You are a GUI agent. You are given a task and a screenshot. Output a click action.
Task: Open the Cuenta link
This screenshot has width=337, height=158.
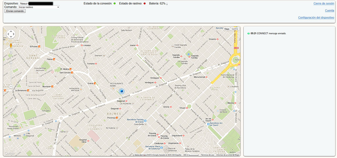point(329,11)
